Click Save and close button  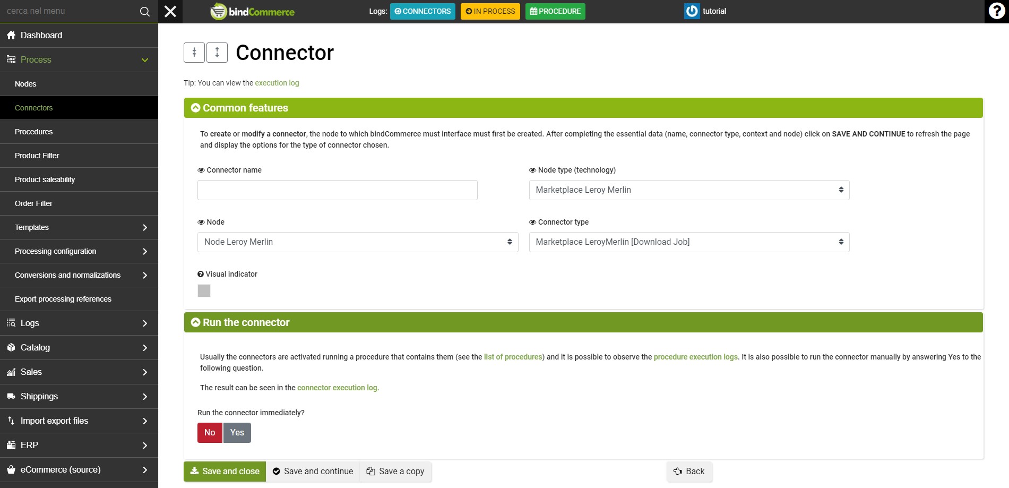pyautogui.click(x=225, y=472)
